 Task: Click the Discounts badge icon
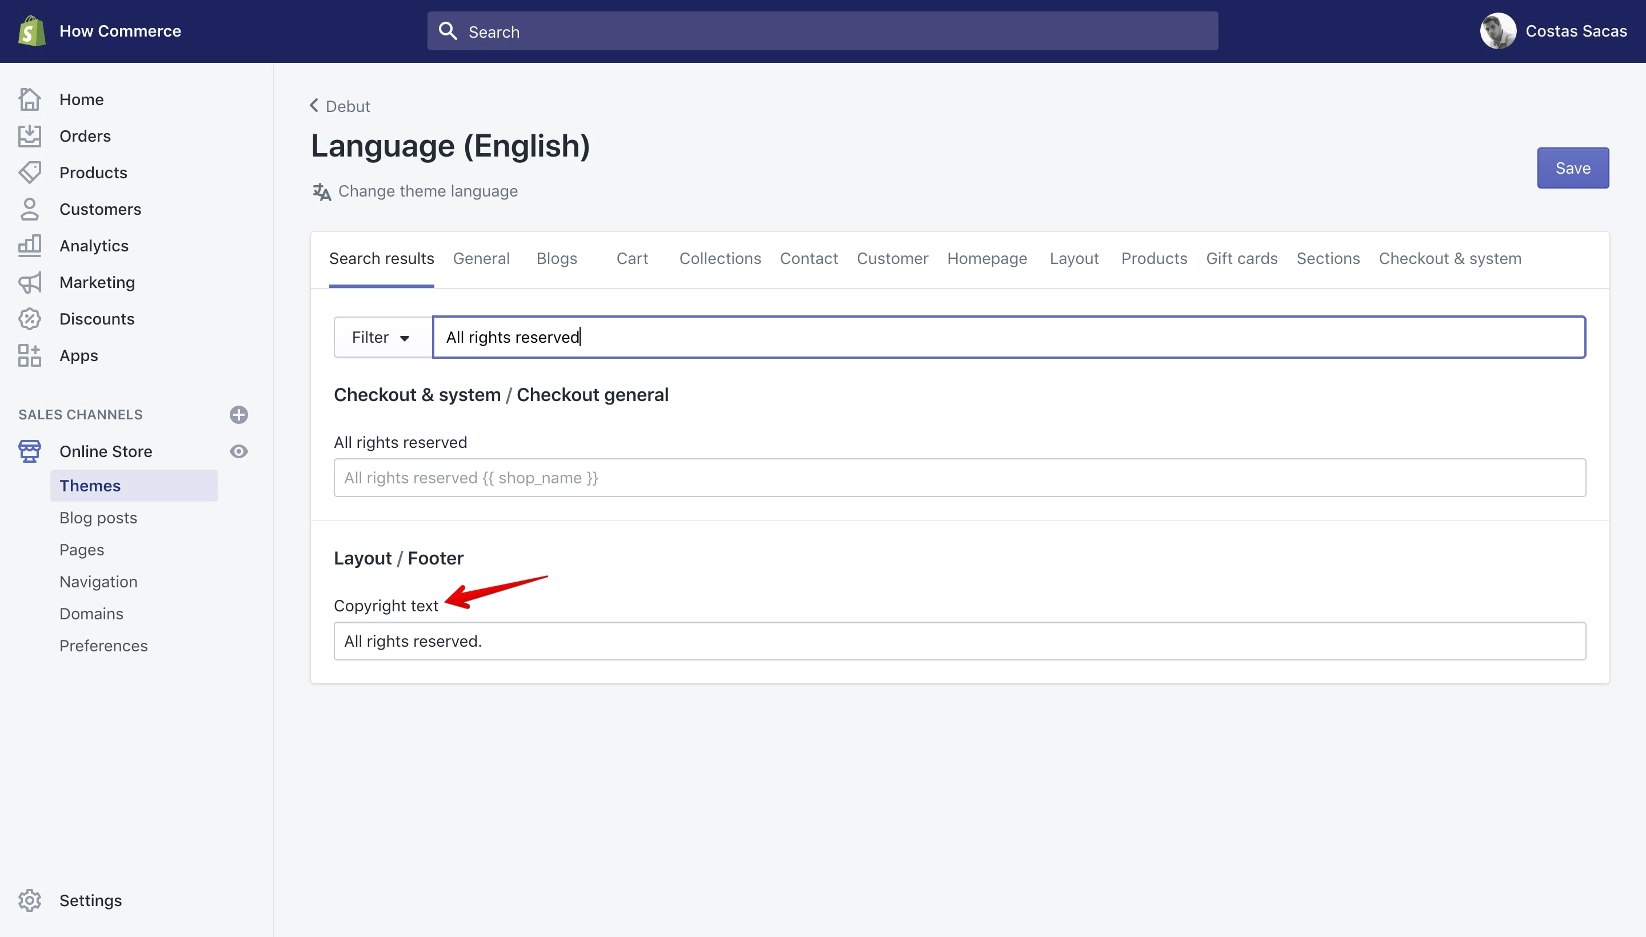[30, 319]
